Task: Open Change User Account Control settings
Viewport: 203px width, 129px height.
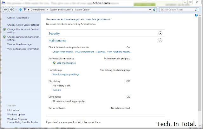Action: click(x=23, y=31)
